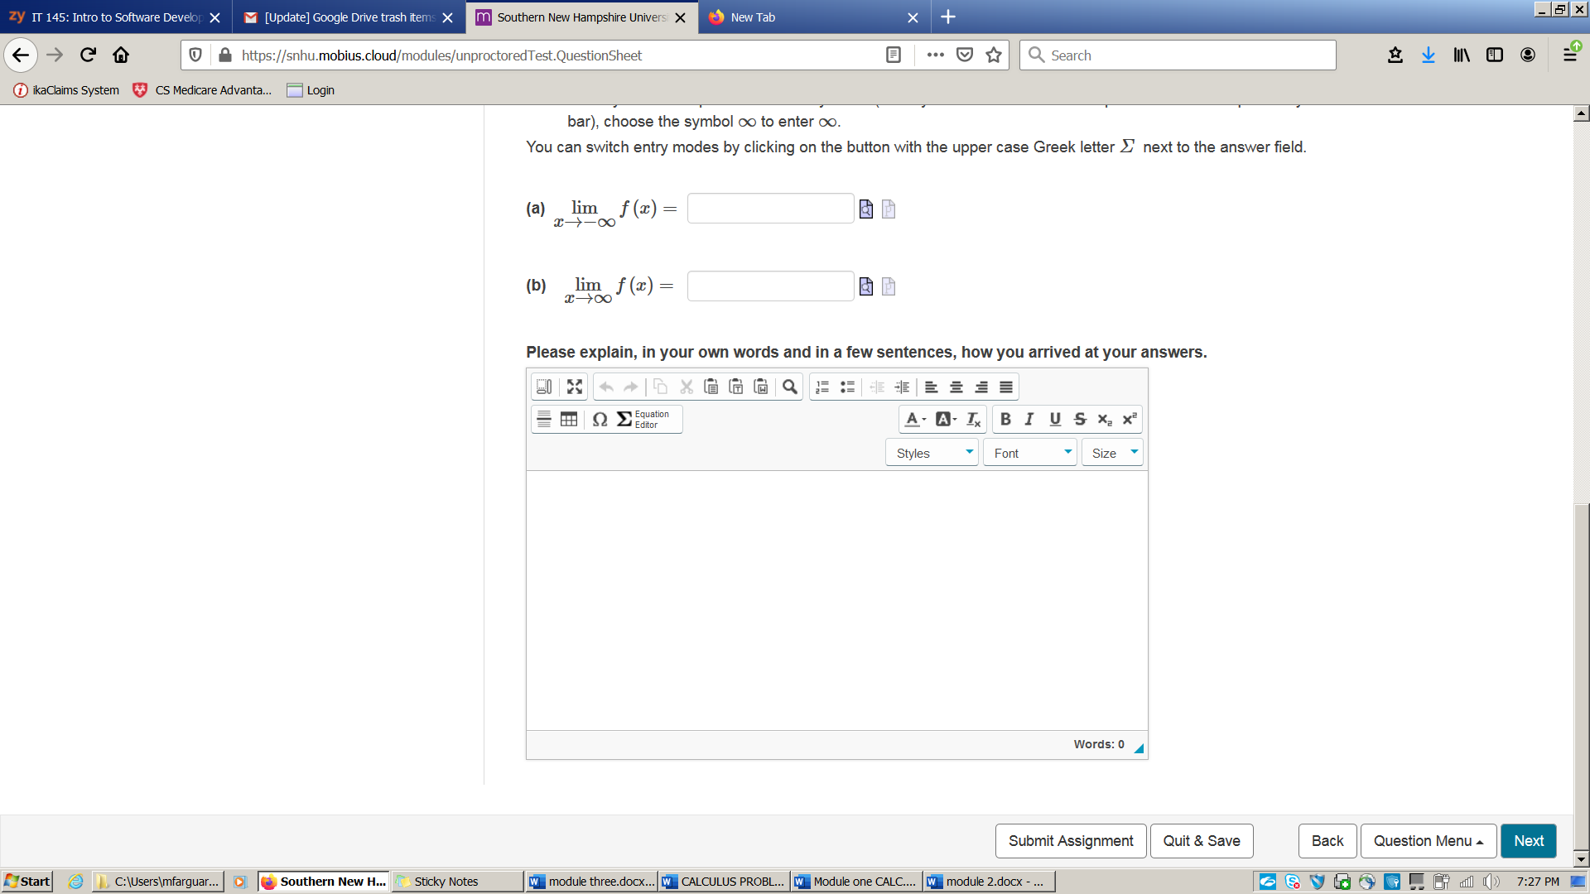
Task: Click the text explanation editor area
Action: point(836,598)
